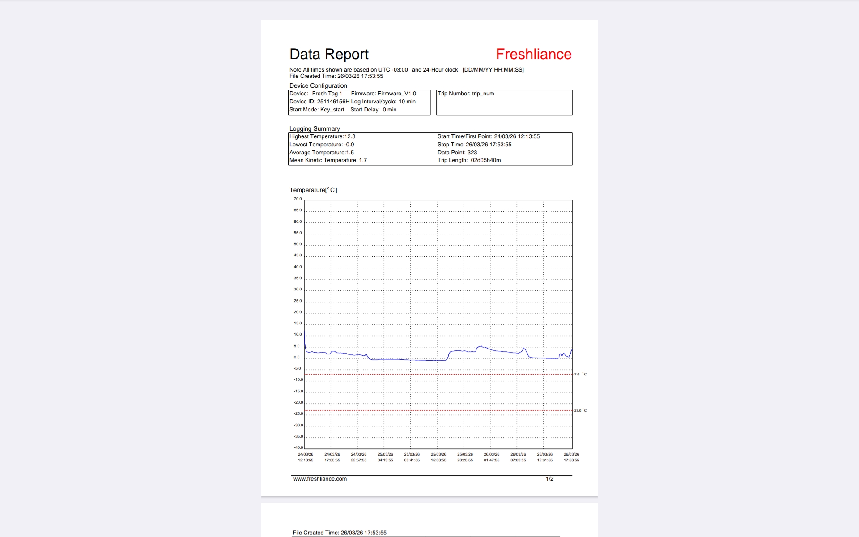
Task: Click the 24/03/26 12:13:55 time axis label
Action: pos(306,457)
